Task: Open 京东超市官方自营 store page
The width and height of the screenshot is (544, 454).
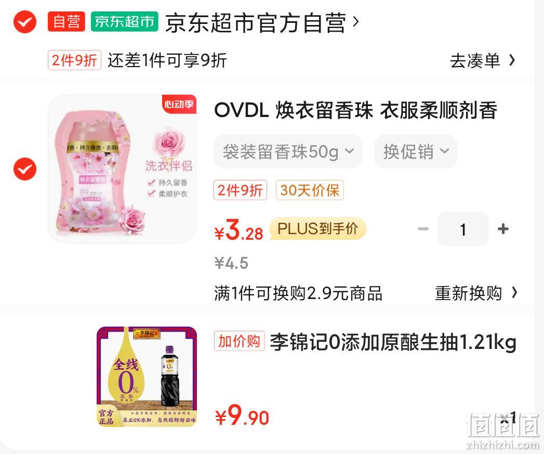Action: pyautogui.click(x=256, y=22)
